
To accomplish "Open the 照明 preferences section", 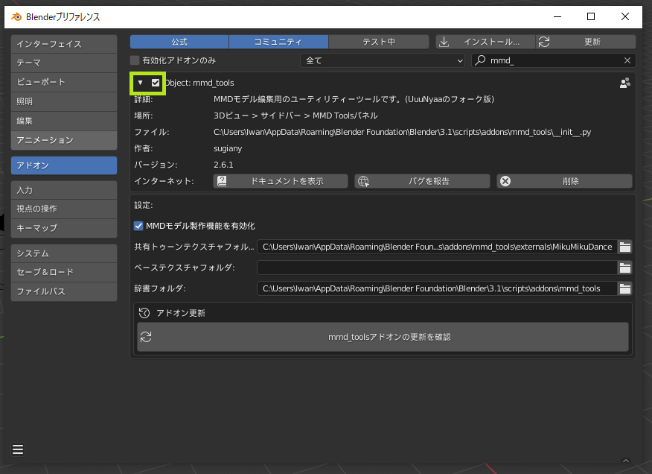I will click(x=64, y=101).
